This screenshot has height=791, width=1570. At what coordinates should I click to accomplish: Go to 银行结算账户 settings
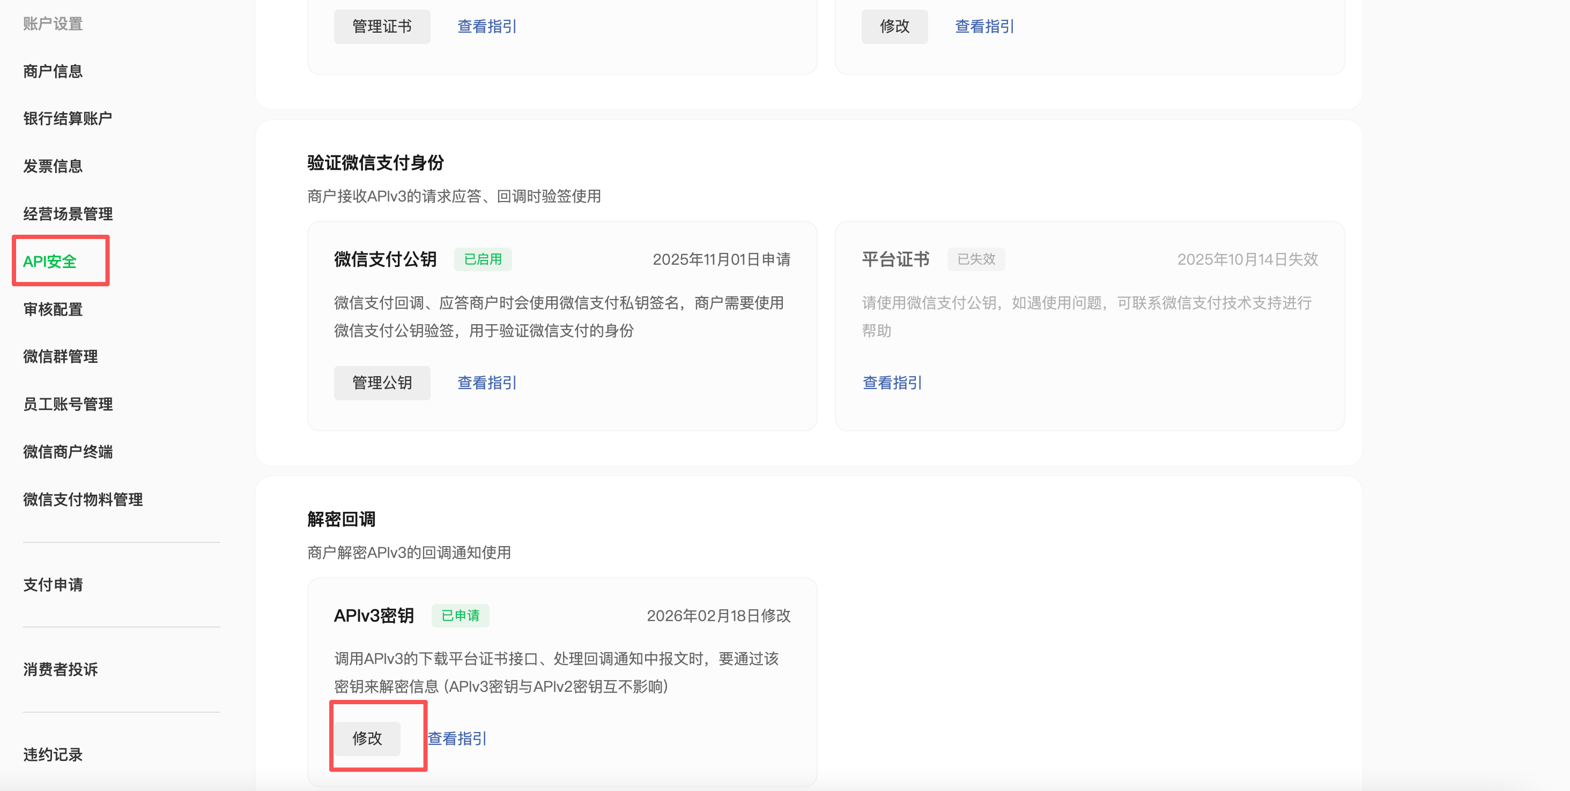click(x=67, y=118)
